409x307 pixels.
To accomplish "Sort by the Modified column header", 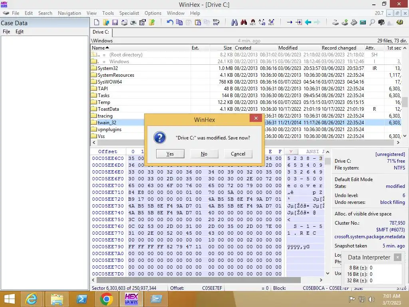I will pyautogui.click(x=299, y=48).
